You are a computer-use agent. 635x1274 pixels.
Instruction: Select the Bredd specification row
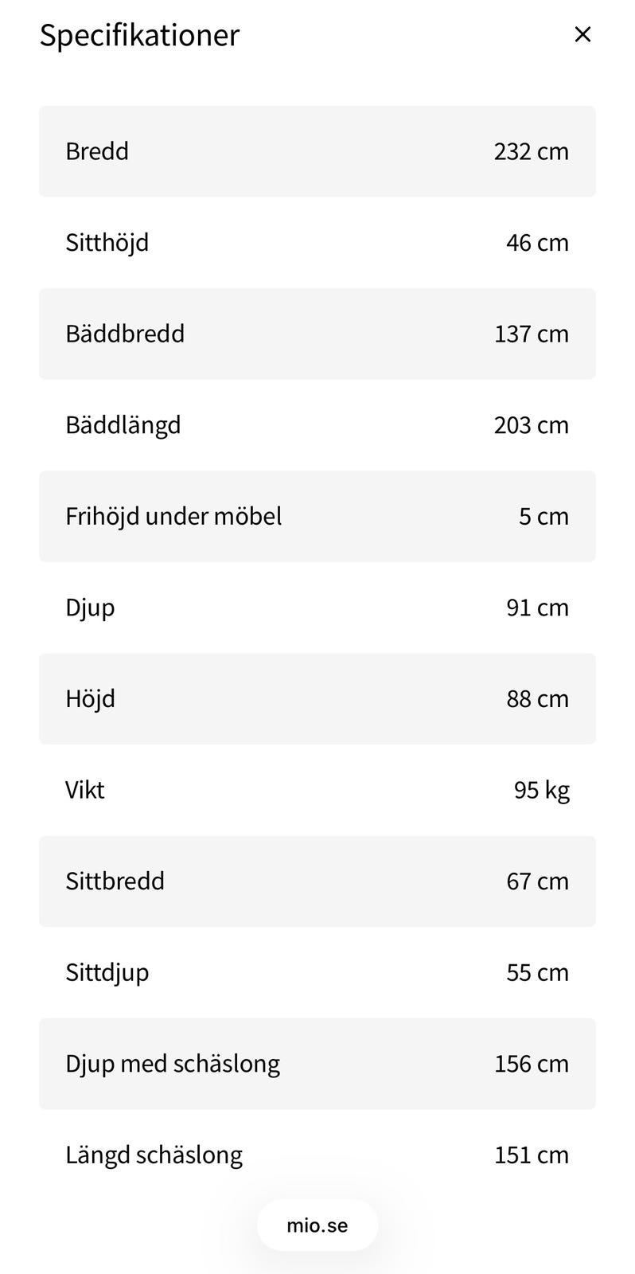click(x=317, y=151)
